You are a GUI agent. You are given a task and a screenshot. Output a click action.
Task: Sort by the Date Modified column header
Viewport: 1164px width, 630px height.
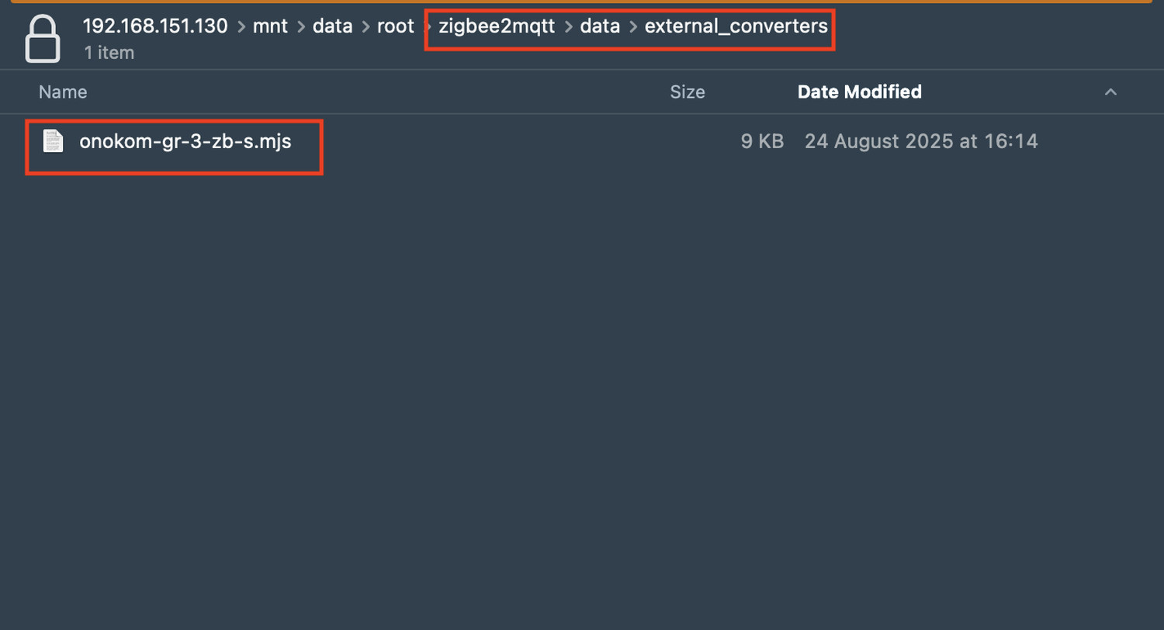(x=859, y=92)
